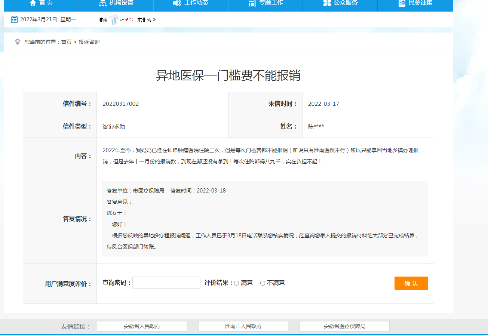The width and height of the screenshot is (488, 336).
Task: Click the speaker icon for 工作动态
Action: click(177, 3)
